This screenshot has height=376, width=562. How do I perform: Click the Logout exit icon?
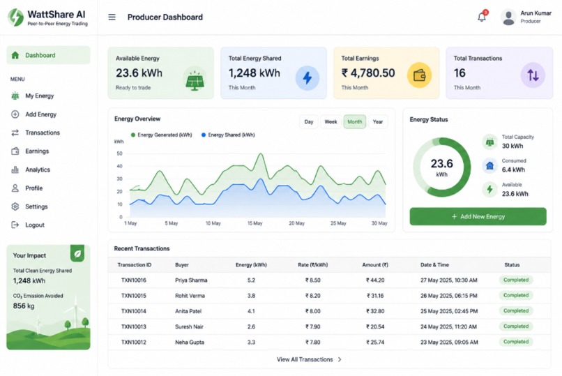(x=15, y=225)
